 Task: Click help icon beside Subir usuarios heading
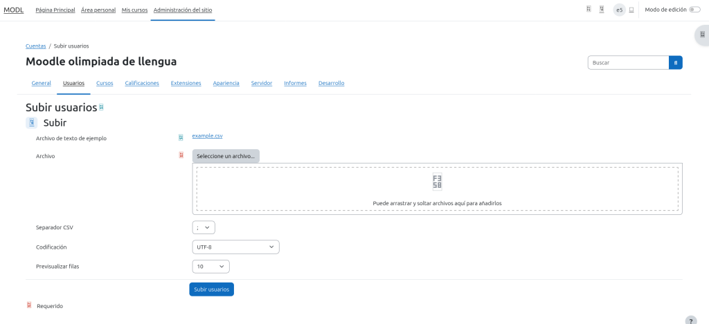click(x=101, y=107)
